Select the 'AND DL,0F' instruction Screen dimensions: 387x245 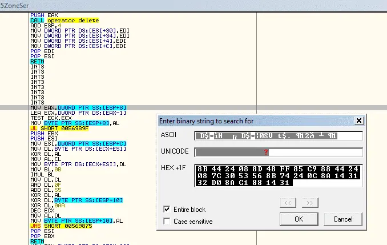pyautogui.click(x=46, y=185)
